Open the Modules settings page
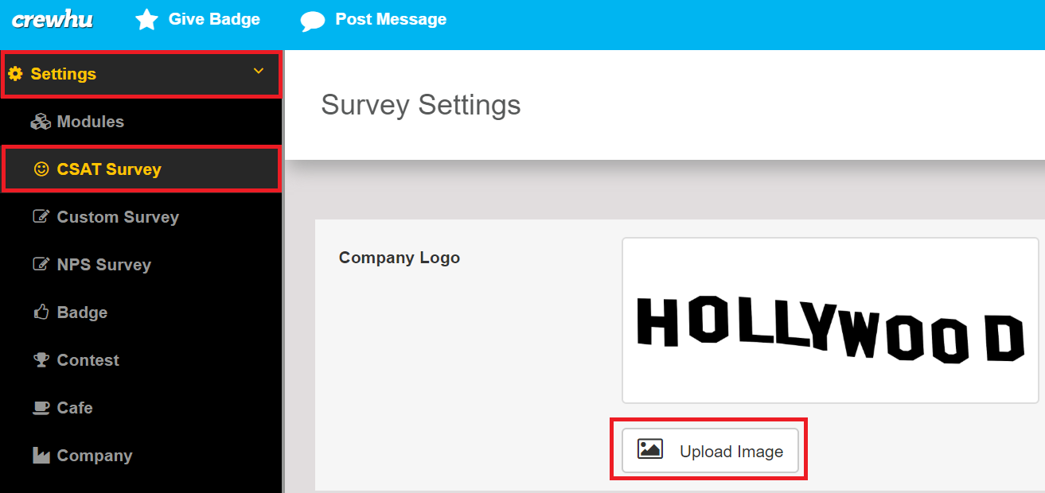1045x493 pixels. point(142,122)
